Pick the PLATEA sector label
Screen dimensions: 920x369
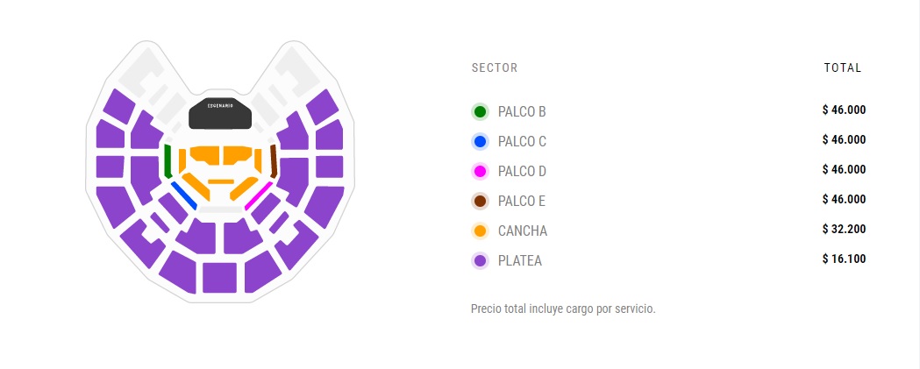(x=520, y=260)
